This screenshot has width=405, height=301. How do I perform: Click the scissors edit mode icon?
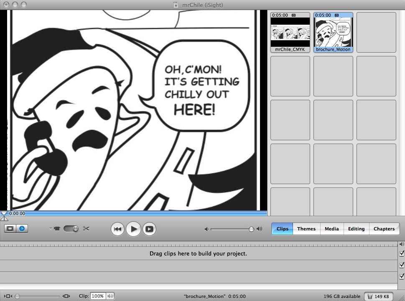pos(86,229)
